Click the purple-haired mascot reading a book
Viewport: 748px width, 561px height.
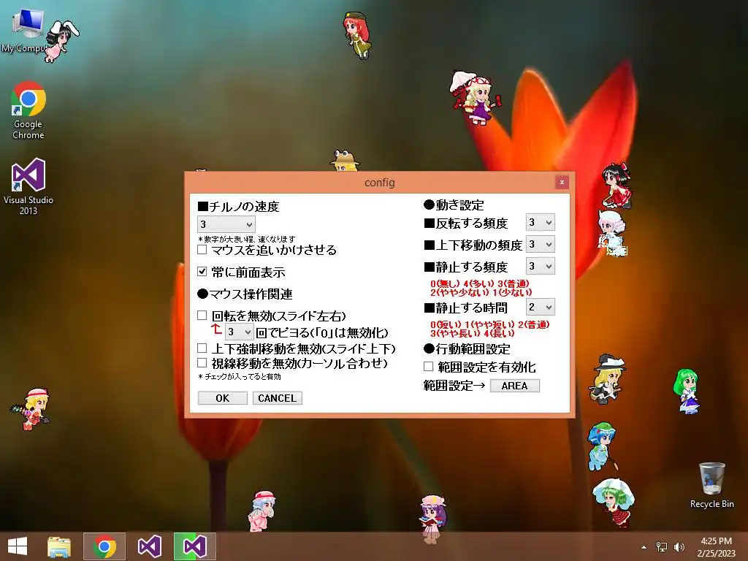pyautogui.click(x=433, y=519)
